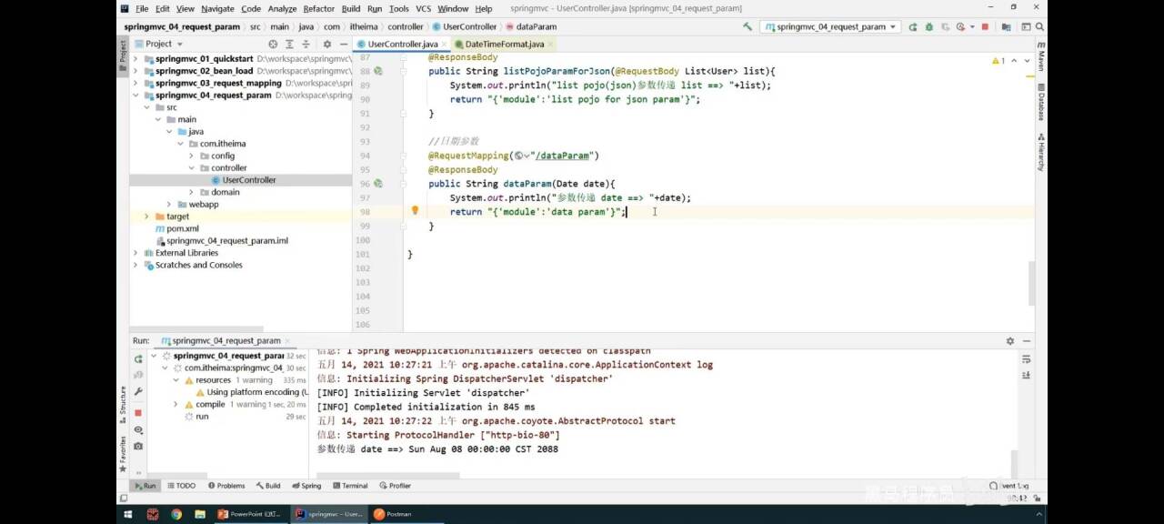Expand the webapp folder
Viewport: 1164px width, 524px height.
point(169,204)
